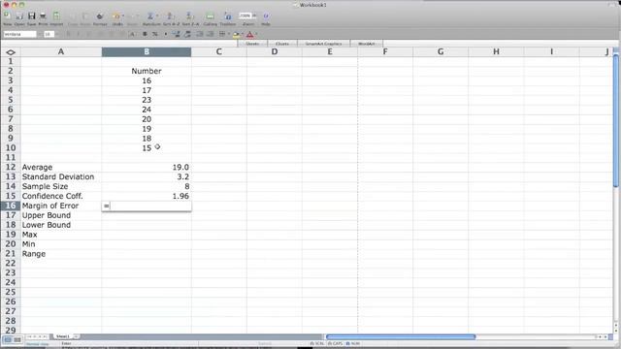This screenshot has height=349, width=621.
Task: Open the Verdana font name box
Action: pos(19,35)
